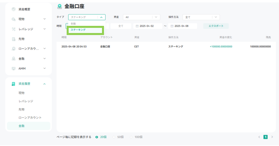Go to next page arrow
The width and height of the screenshot is (279, 146).
coord(272,137)
